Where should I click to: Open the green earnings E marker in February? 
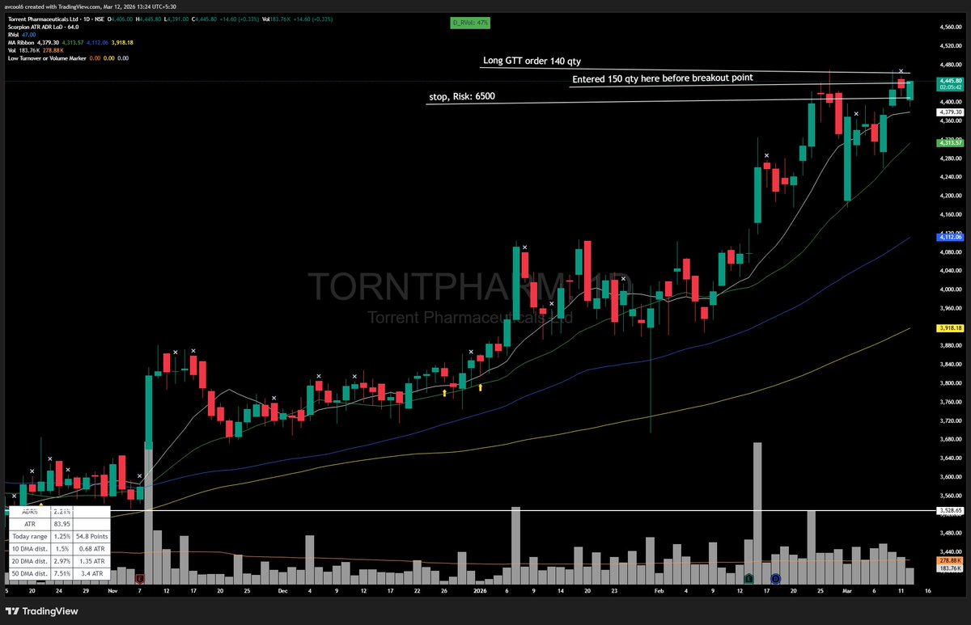748,578
